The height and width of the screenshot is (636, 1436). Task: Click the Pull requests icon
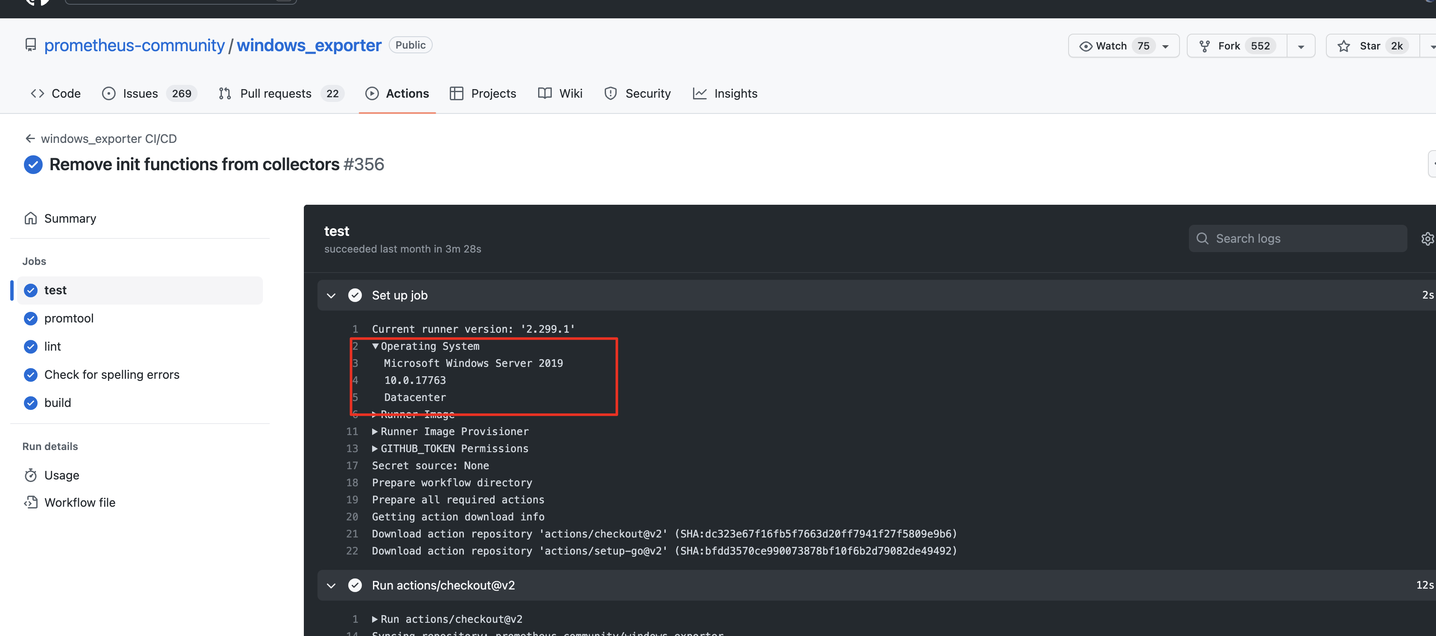224,94
